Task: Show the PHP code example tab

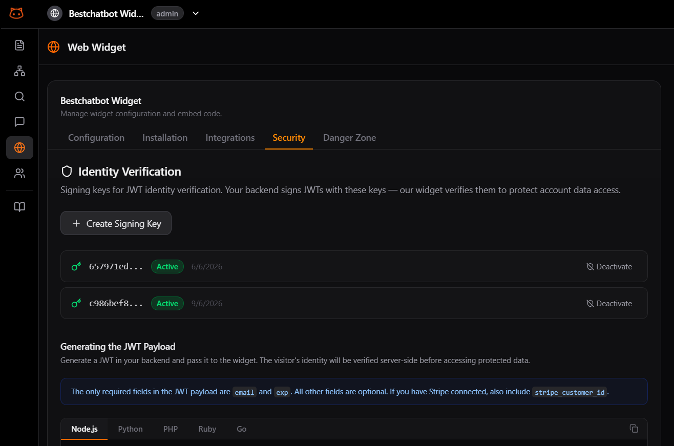Action: tap(171, 429)
